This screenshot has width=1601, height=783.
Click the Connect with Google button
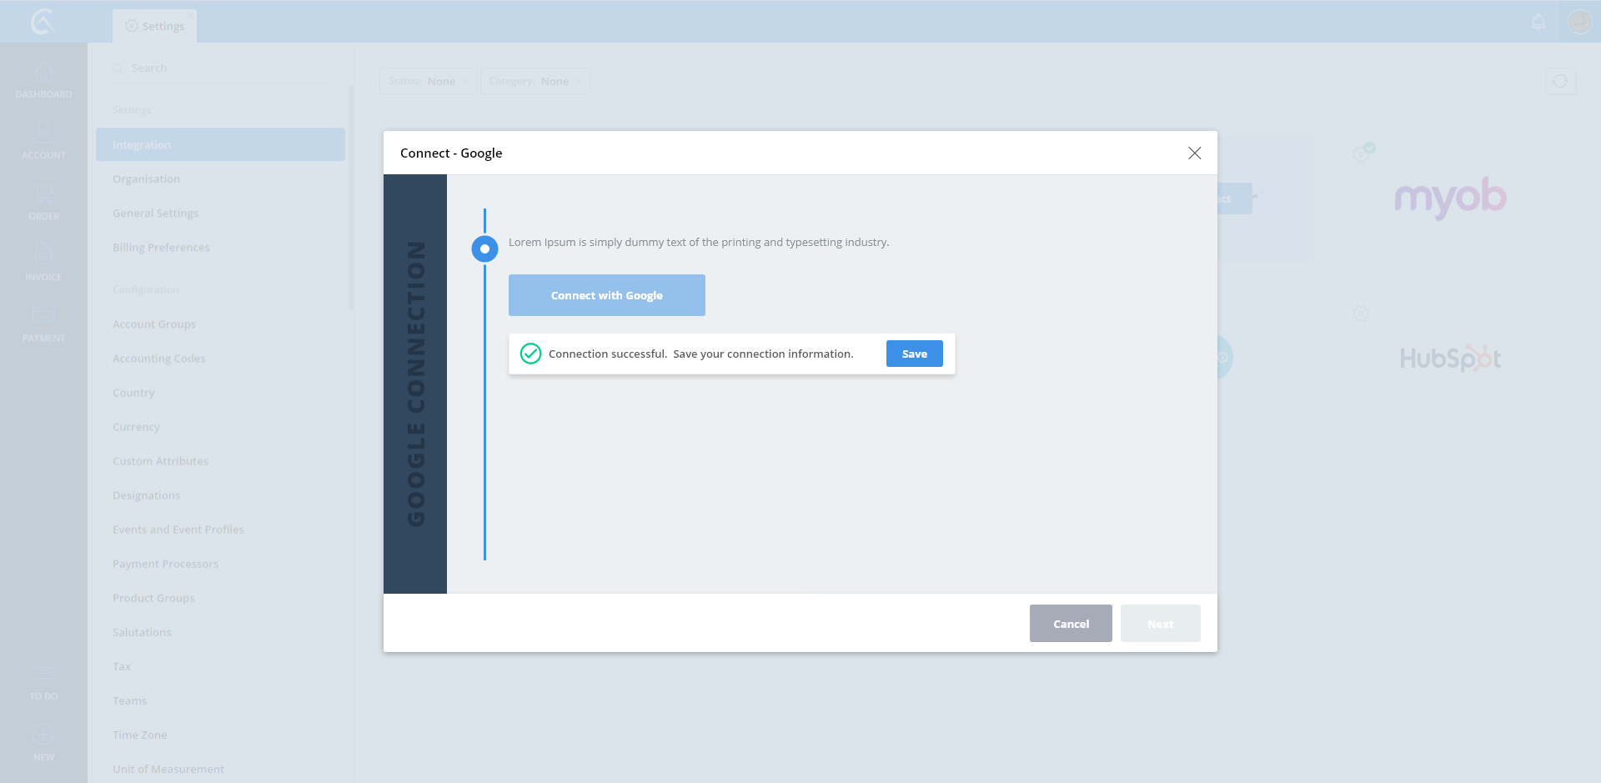click(x=606, y=295)
